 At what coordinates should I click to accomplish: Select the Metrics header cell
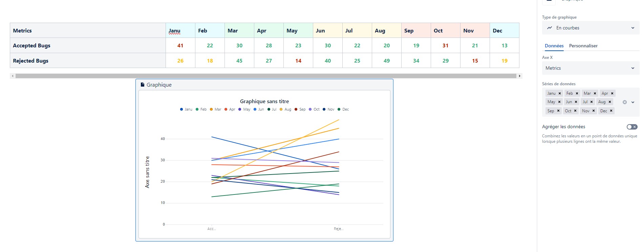pyautogui.click(x=88, y=30)
